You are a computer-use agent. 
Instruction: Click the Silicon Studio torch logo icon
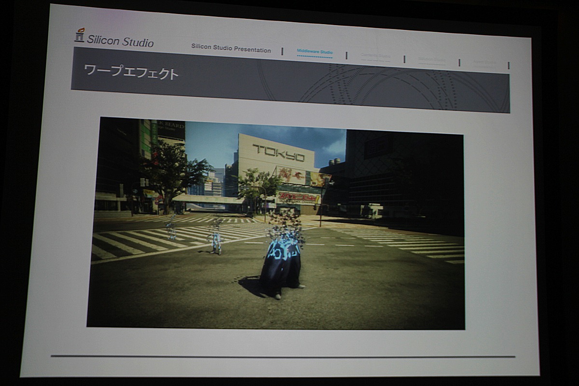click(x=80, y=35)
